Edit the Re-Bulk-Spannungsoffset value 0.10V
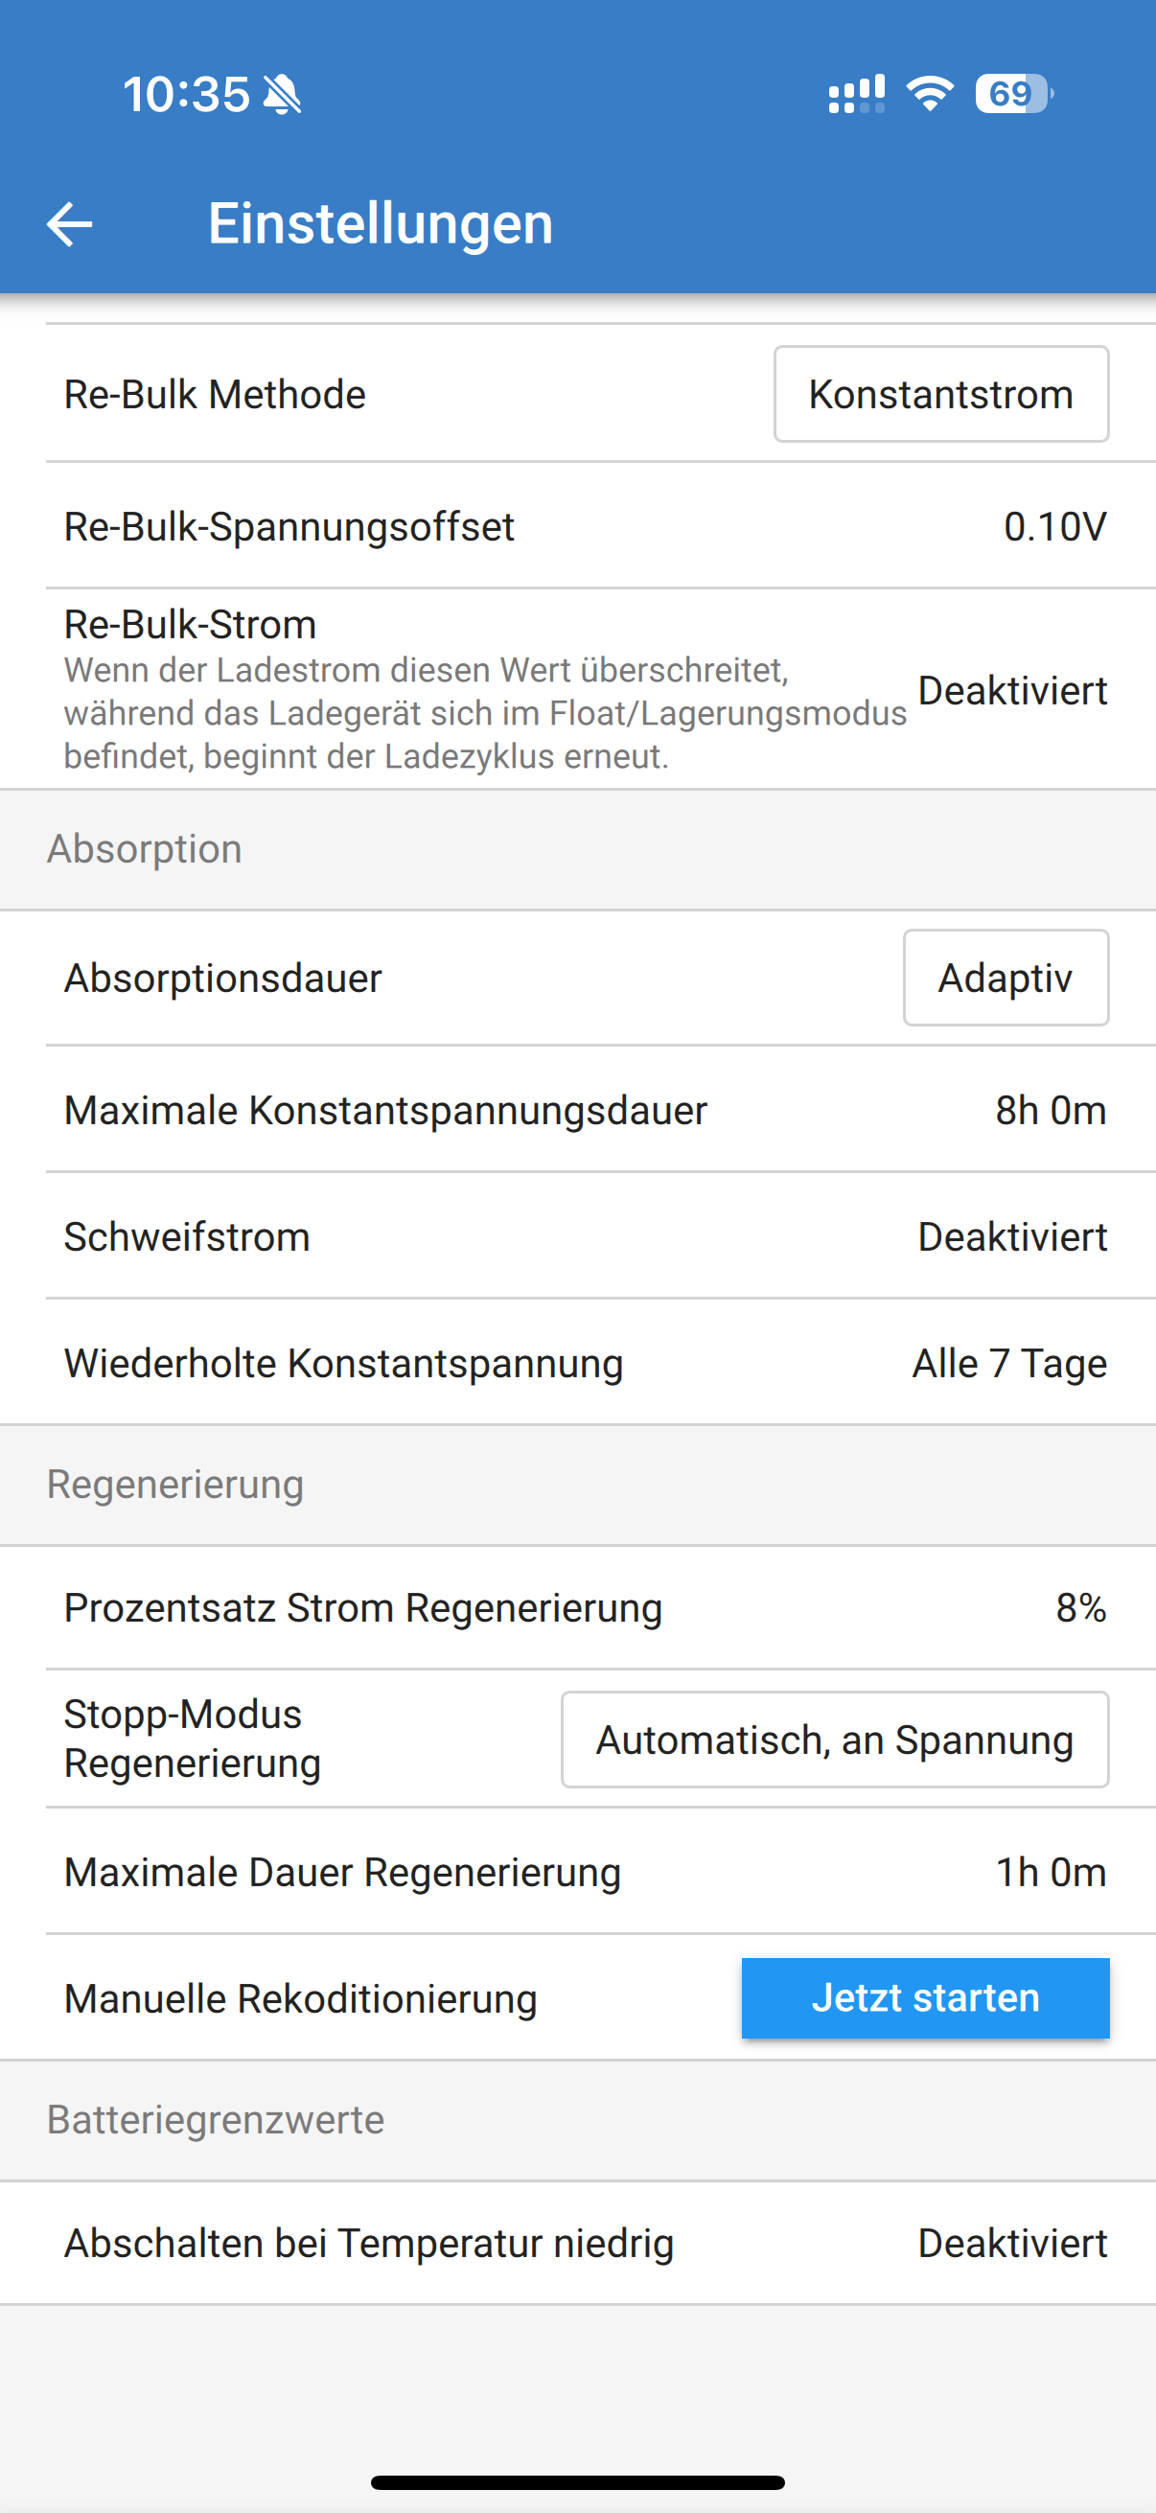Screen dimensions: 1156x2513 point(577,526)
